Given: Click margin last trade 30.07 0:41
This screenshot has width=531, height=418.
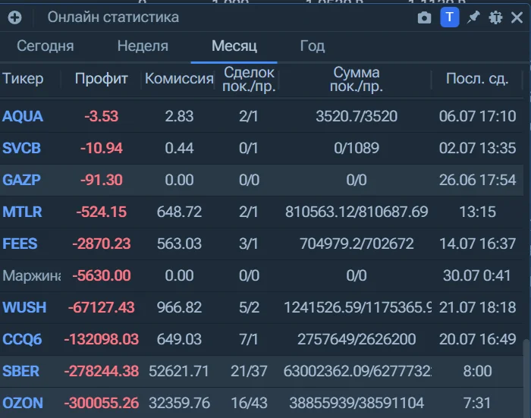Looking at the screenshot, I should point(476,275).
